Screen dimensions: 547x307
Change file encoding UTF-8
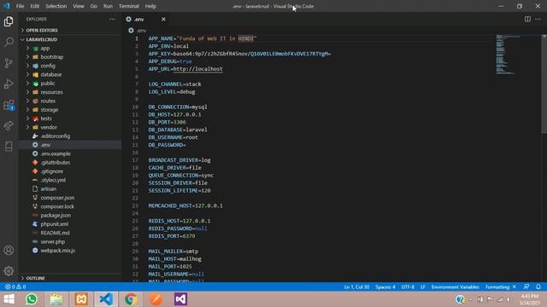coord(408,287)
